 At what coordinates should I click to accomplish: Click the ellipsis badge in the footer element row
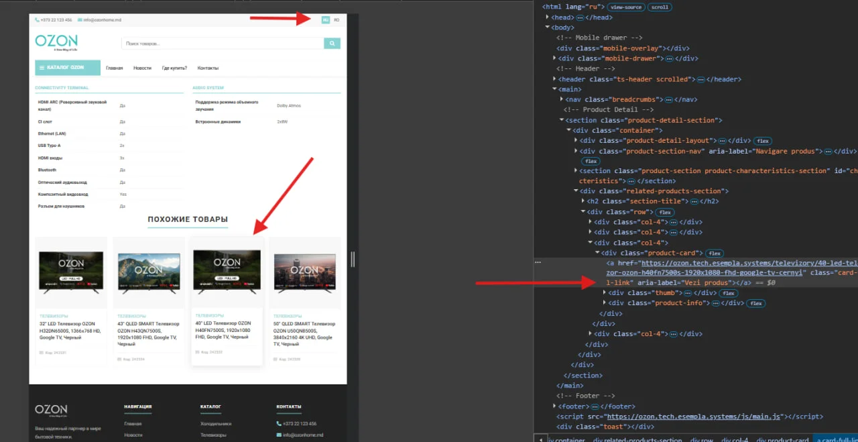tap(594, 406)
